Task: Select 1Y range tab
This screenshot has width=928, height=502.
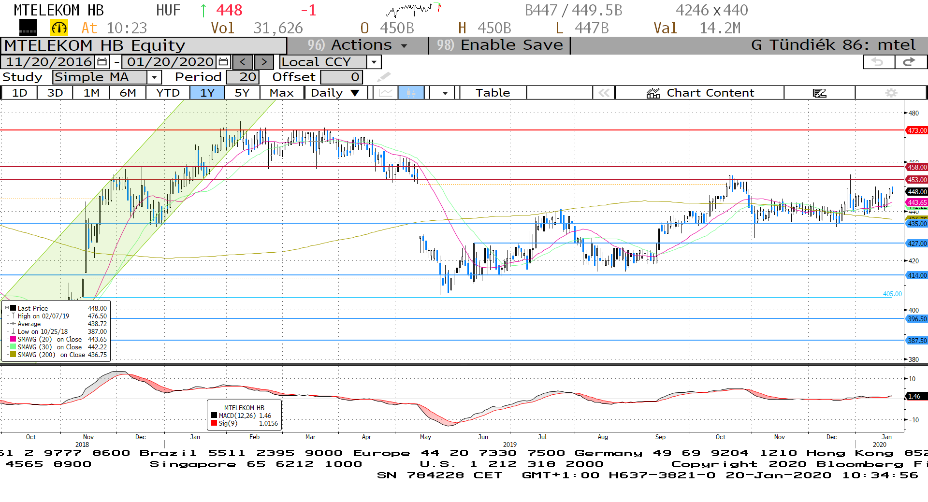Action: (x=207, y=93)
